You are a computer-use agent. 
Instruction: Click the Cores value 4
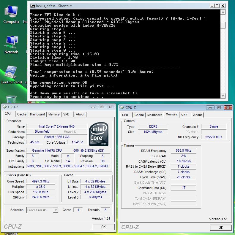click(78, 210)
